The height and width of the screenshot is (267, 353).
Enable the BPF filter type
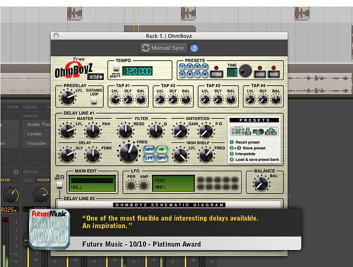(x=163, y=158)
